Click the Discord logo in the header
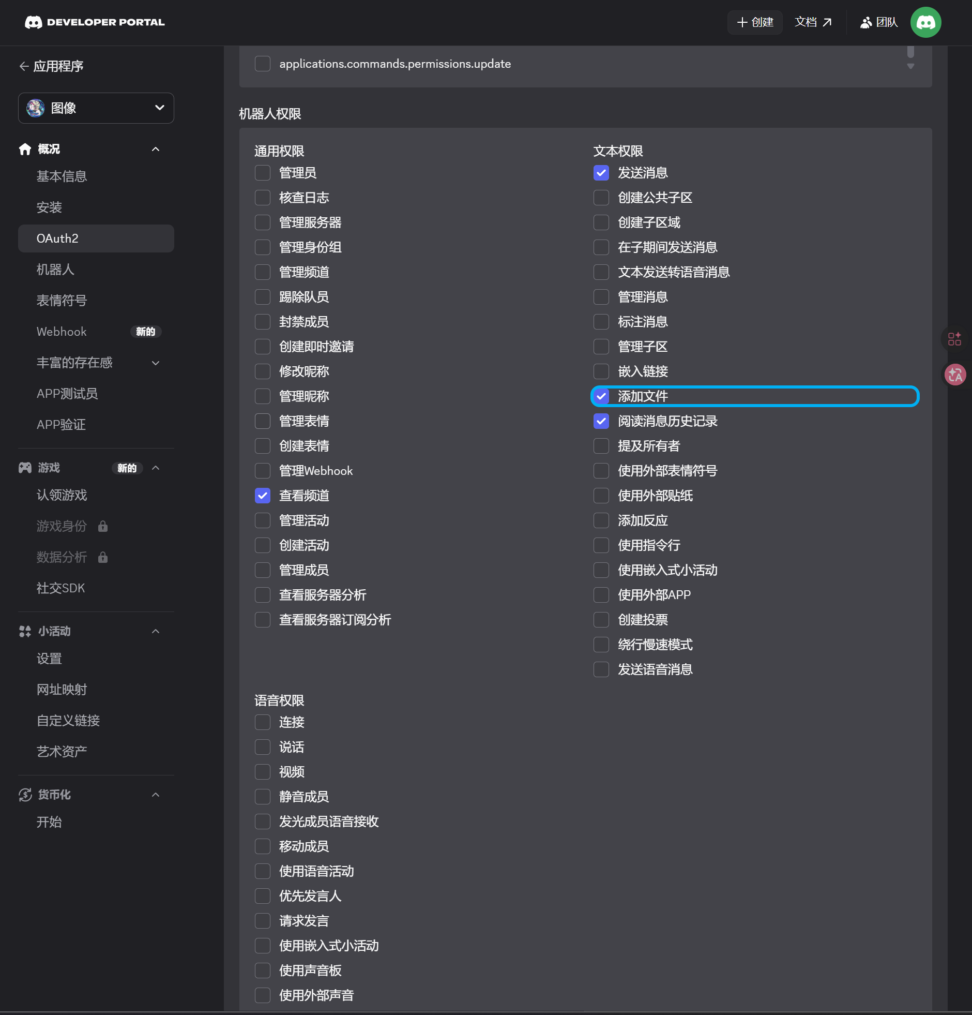 tap(33, 22)
